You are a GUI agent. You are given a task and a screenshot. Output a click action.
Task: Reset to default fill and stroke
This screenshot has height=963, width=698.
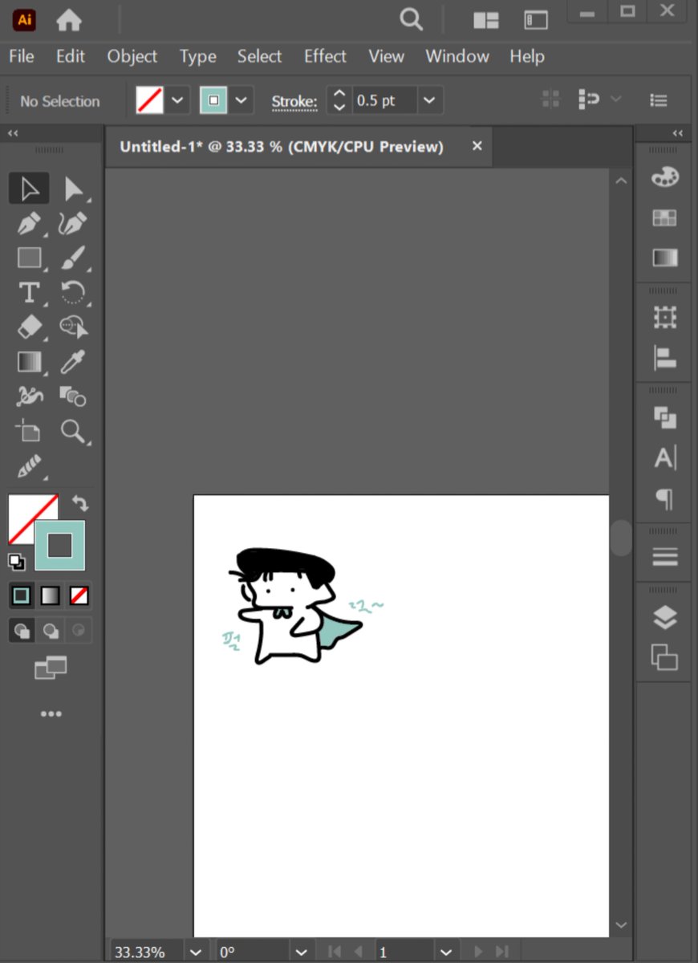(x=17, y=561)
